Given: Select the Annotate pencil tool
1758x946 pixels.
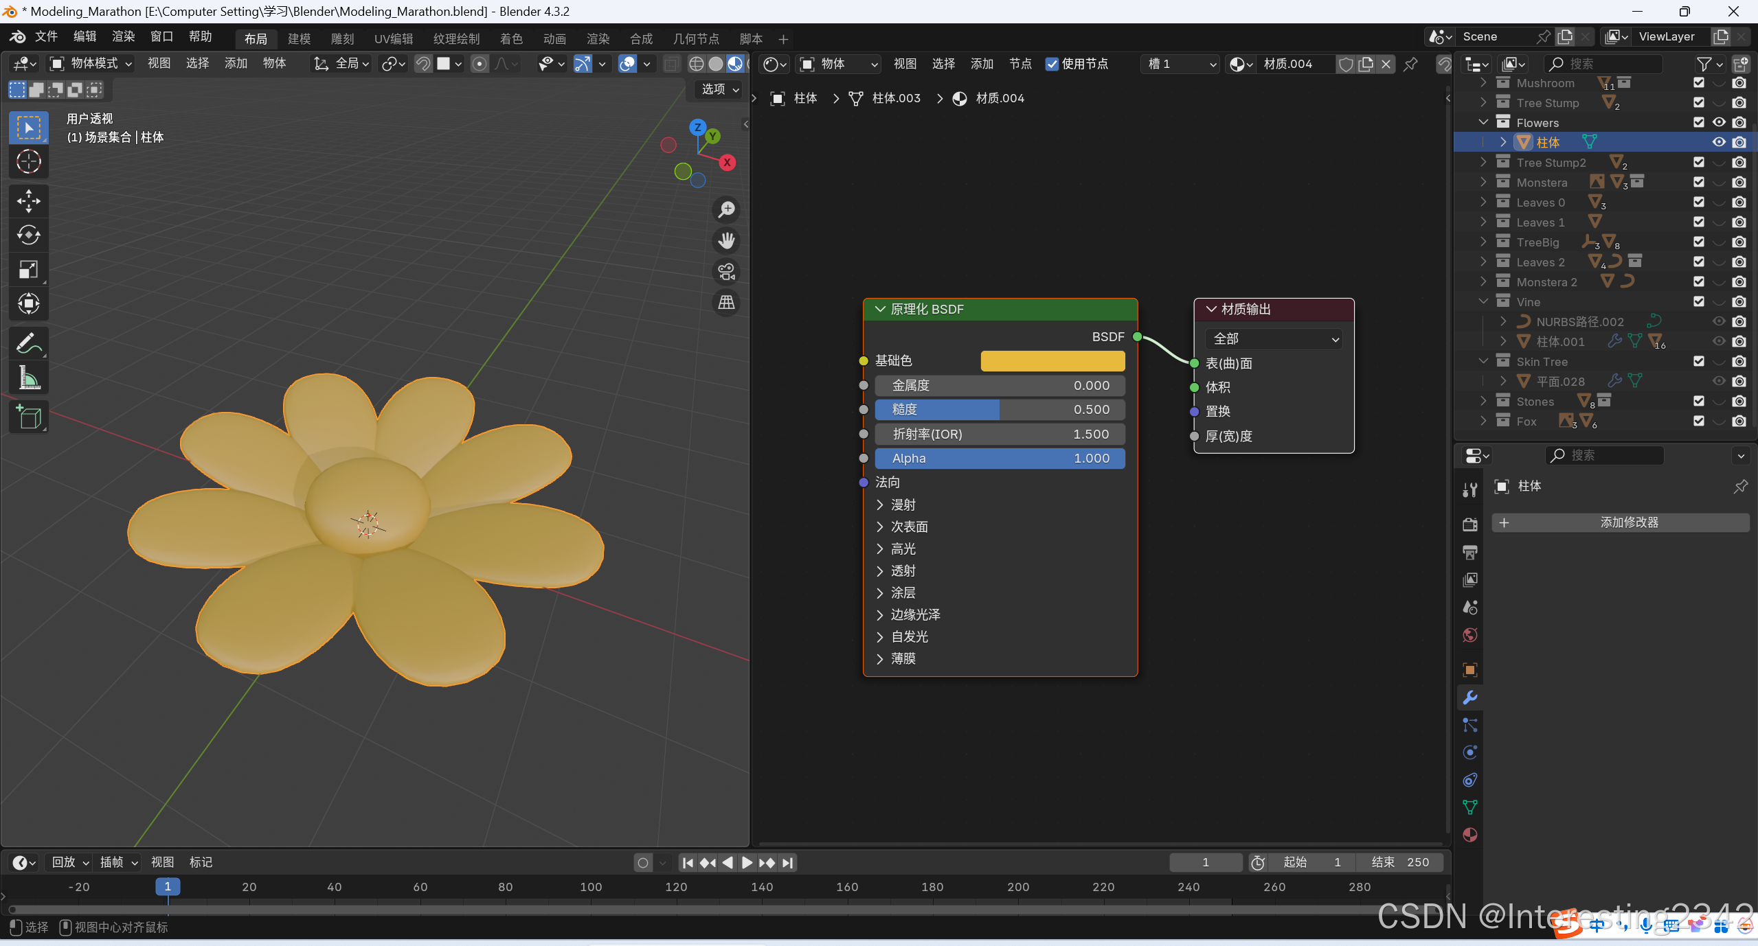Looking at the screenshot, I should 28,343.
